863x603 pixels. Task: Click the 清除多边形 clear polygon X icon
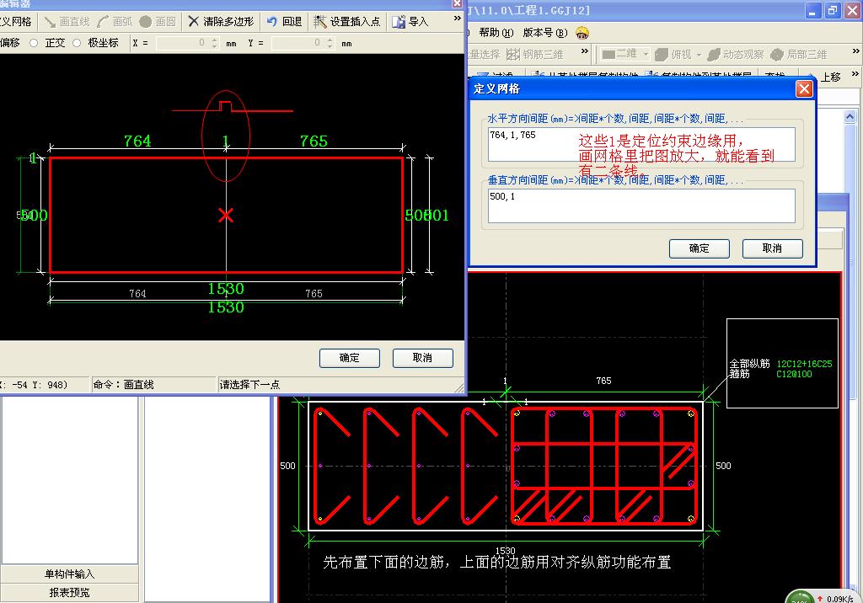(x=193, y=21)
